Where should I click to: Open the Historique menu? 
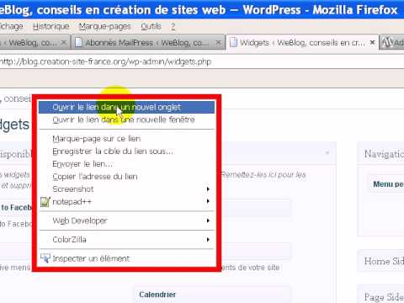click(x=51, y=26)
